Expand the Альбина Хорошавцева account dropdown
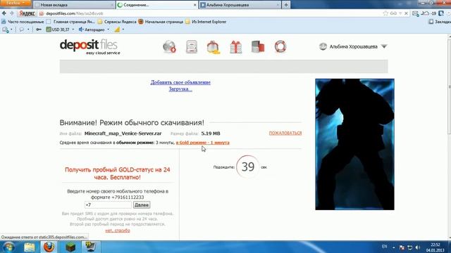 tap(384, 46)
